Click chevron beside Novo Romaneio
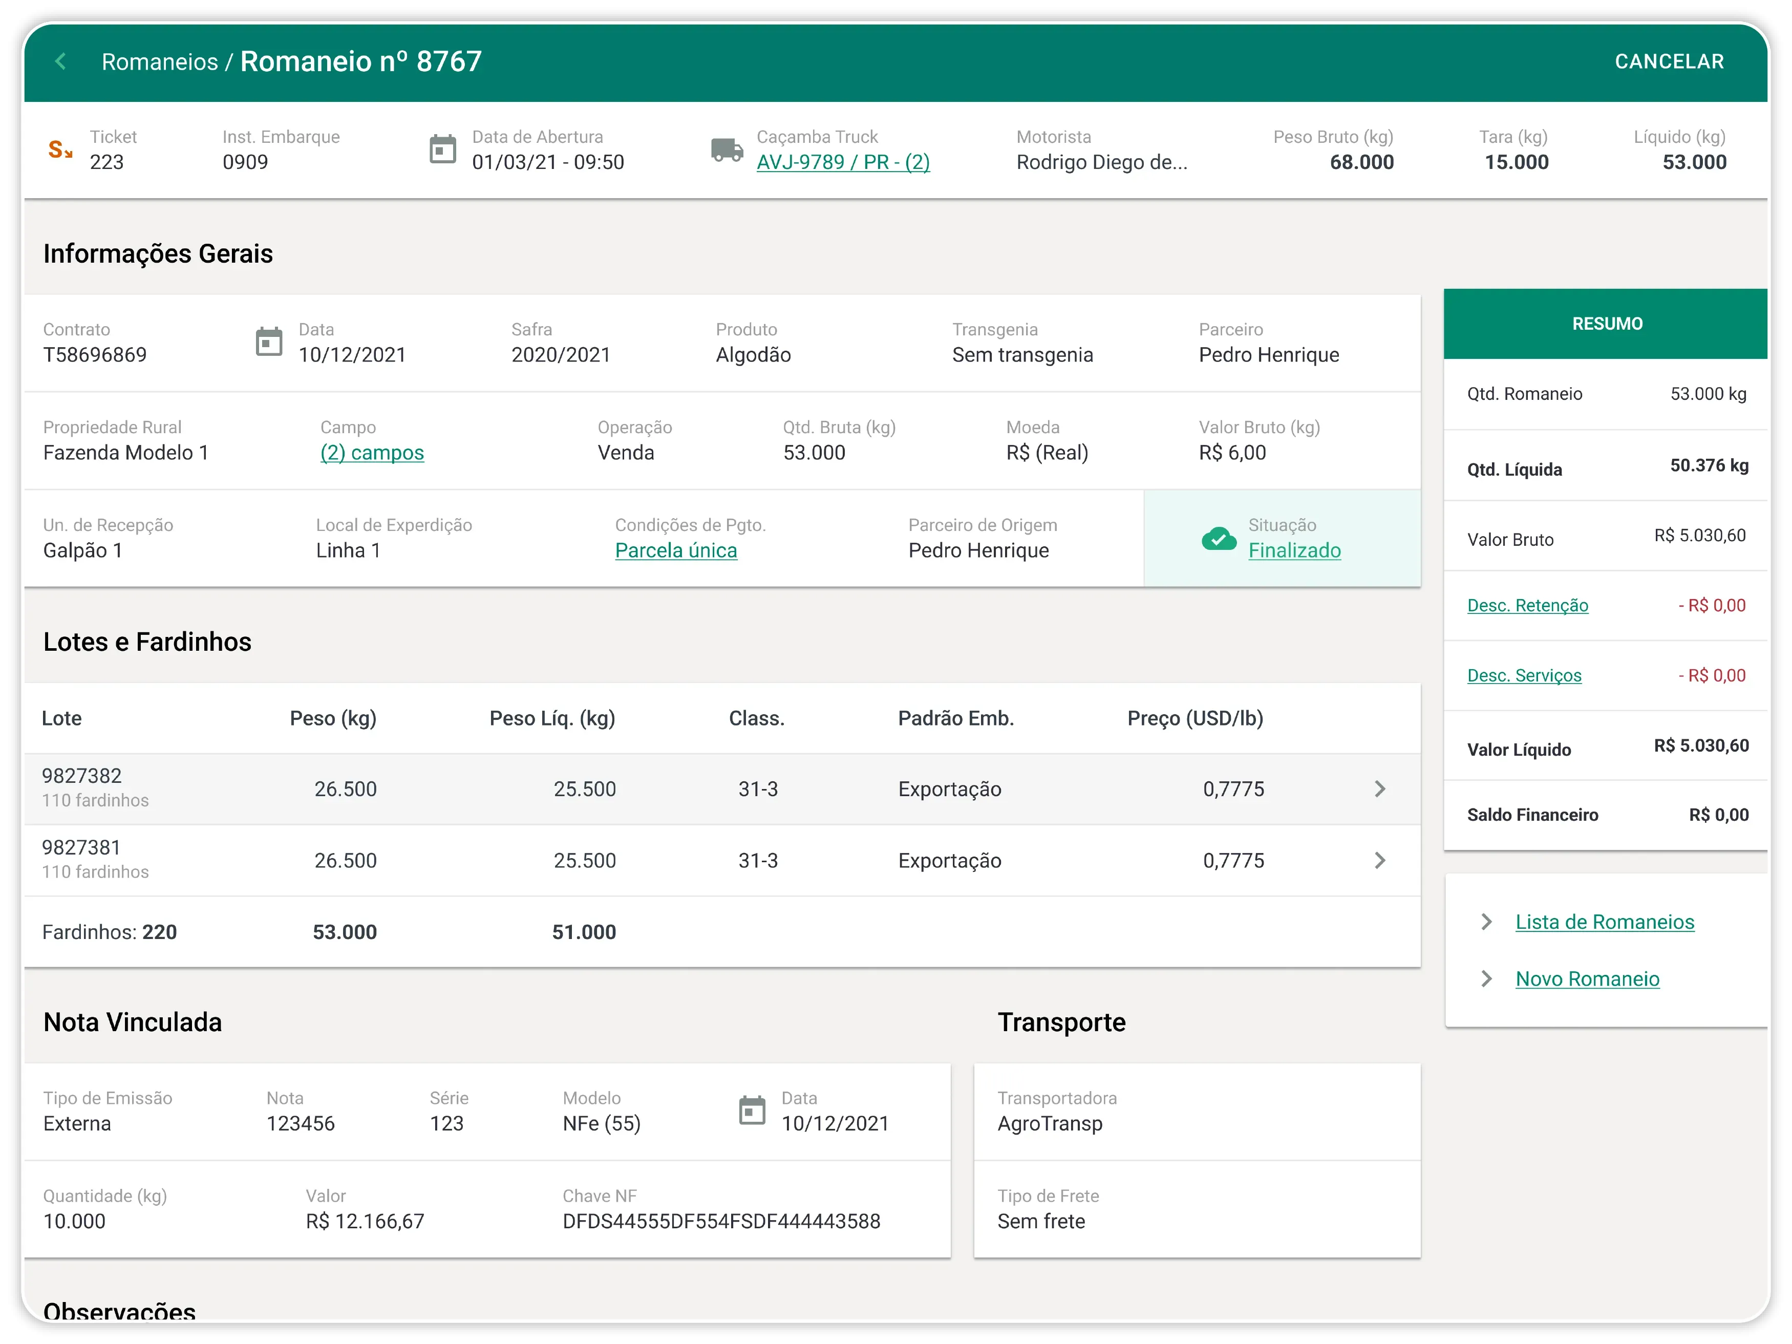Screen dimensions: 1792x1344 [1486, 978]
